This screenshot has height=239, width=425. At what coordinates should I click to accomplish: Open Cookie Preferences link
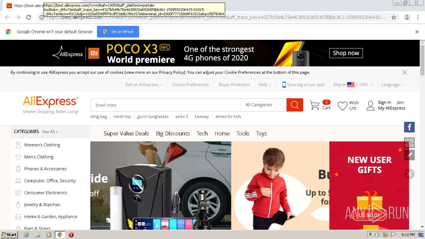click(x=191, y=85)
